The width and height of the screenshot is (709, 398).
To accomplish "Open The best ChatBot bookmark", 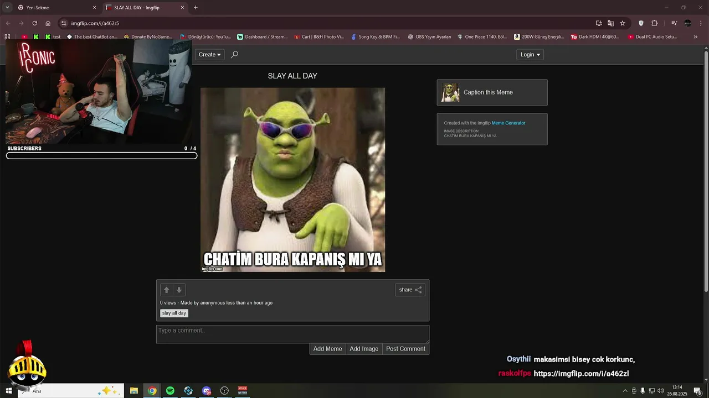I will (92, 37).
